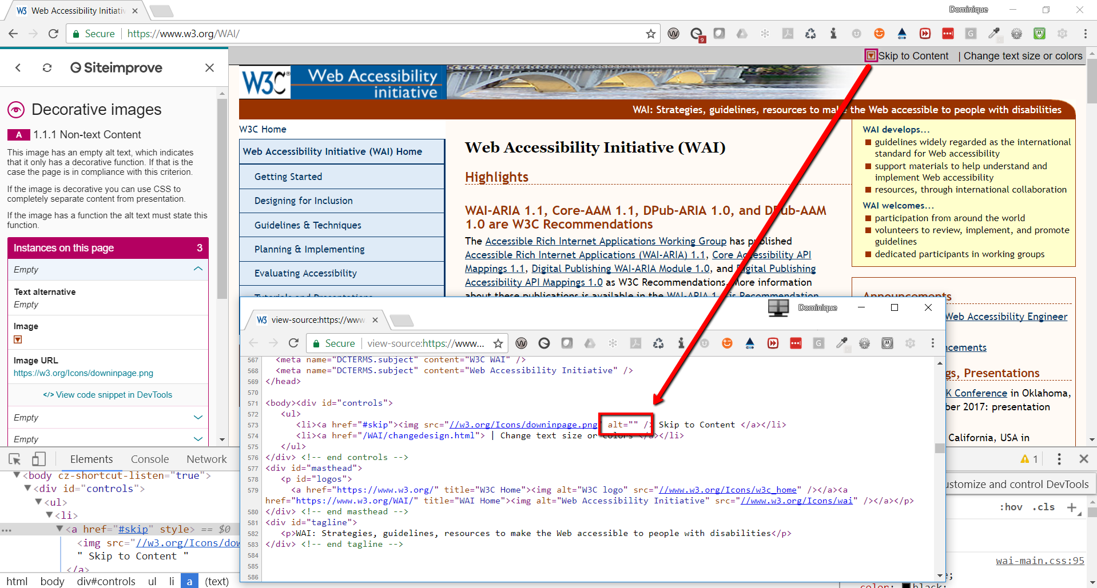Open the Siteimprove extension icon with badge 9

[697, 34]
